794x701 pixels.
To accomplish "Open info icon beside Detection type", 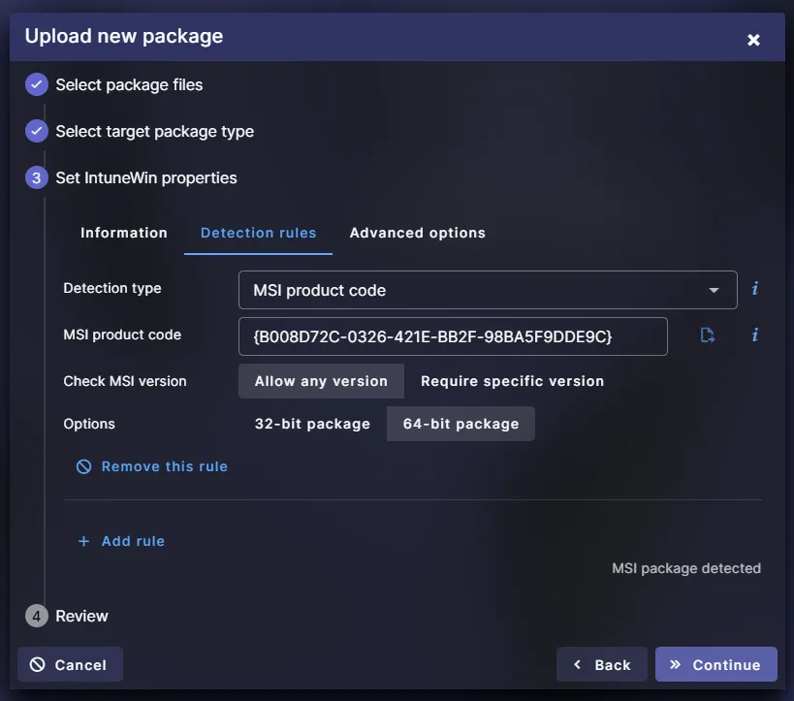I will (x=754, y=289).
